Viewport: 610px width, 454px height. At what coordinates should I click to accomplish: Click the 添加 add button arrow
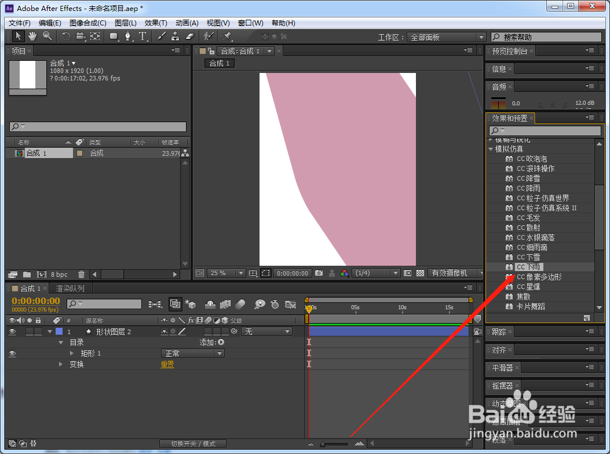[221, 342]
